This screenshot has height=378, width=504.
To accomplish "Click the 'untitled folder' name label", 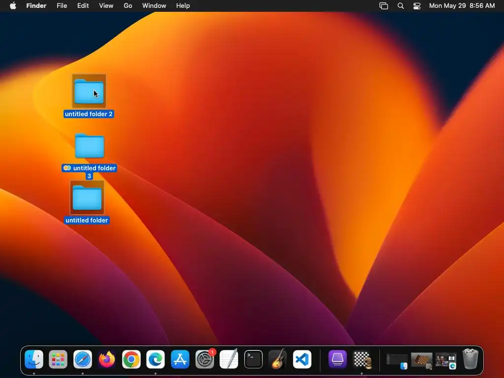I will 87,220.
